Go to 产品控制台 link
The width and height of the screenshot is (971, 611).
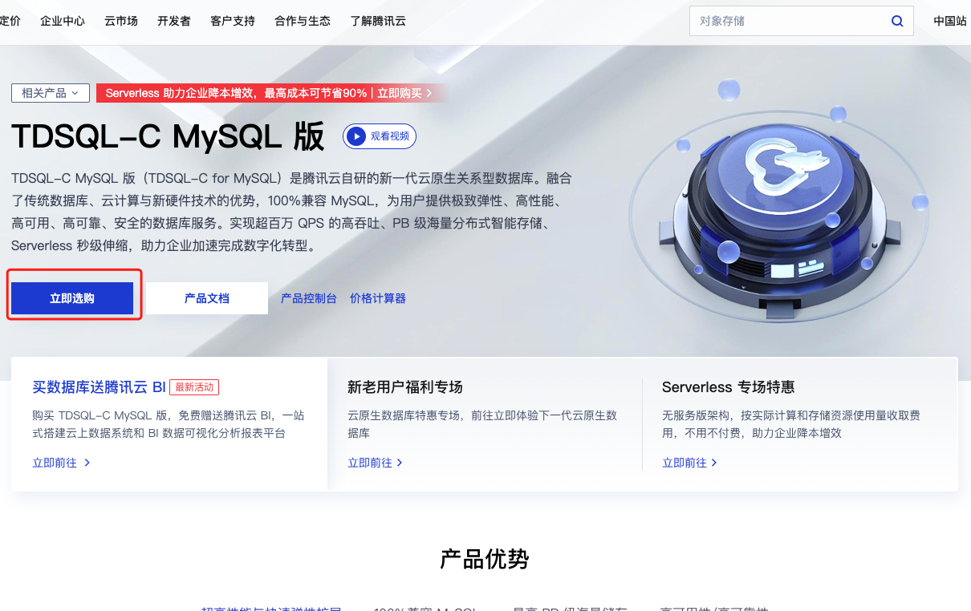click(x=309, y=298)
